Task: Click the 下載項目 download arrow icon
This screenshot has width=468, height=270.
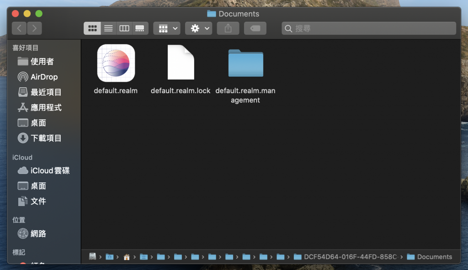Action: pyautogui.click(x=23, y=138)
